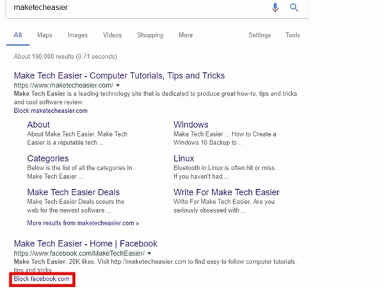384x288 pixels.
Task: Open the More search menu
Action: (x=186, y=35)
